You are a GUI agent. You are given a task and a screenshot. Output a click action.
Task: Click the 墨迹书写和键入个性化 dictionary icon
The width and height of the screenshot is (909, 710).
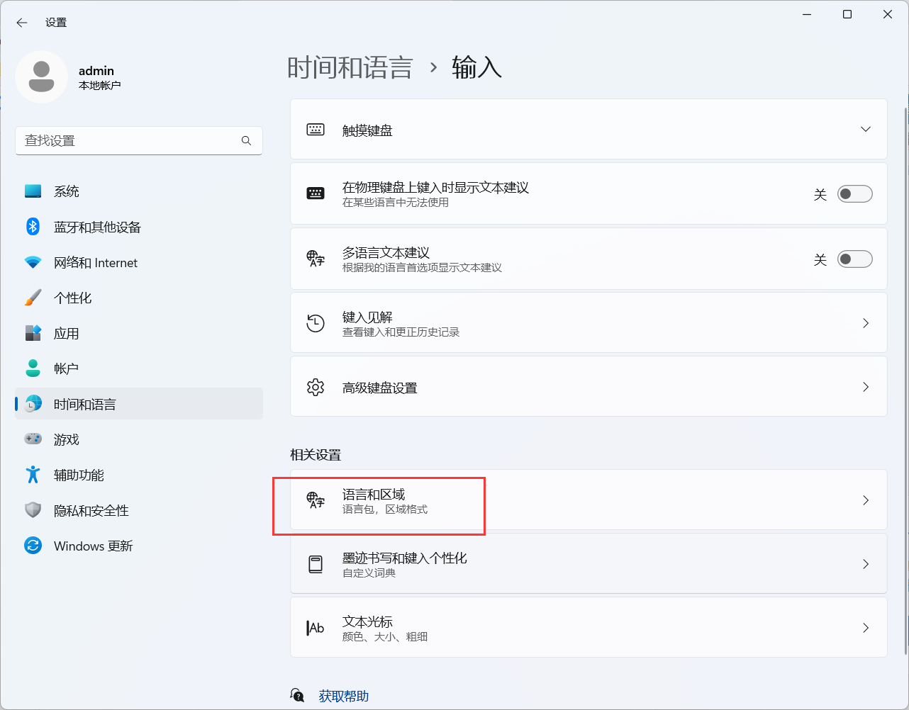(316, 564)
